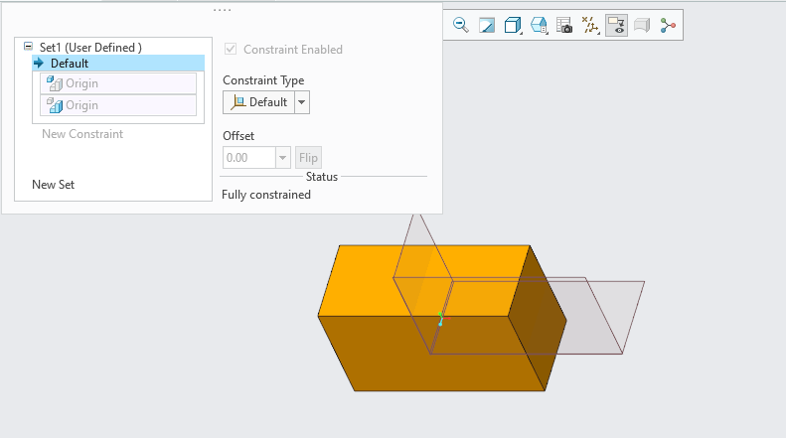Screen dimensions: 786x438
Task: Open the Display Style cube icon
Action: click(x=513, y=25)
